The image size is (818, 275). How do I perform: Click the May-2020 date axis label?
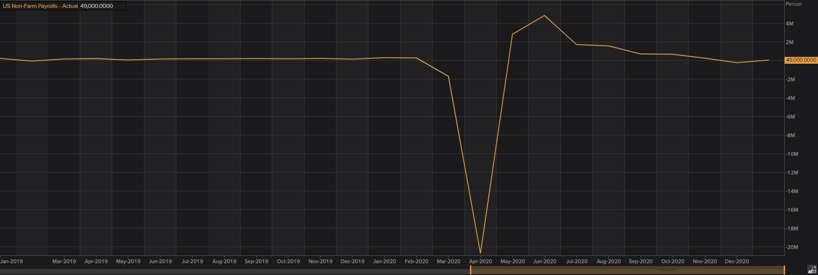pyautogui.click(x=512, y=261)
